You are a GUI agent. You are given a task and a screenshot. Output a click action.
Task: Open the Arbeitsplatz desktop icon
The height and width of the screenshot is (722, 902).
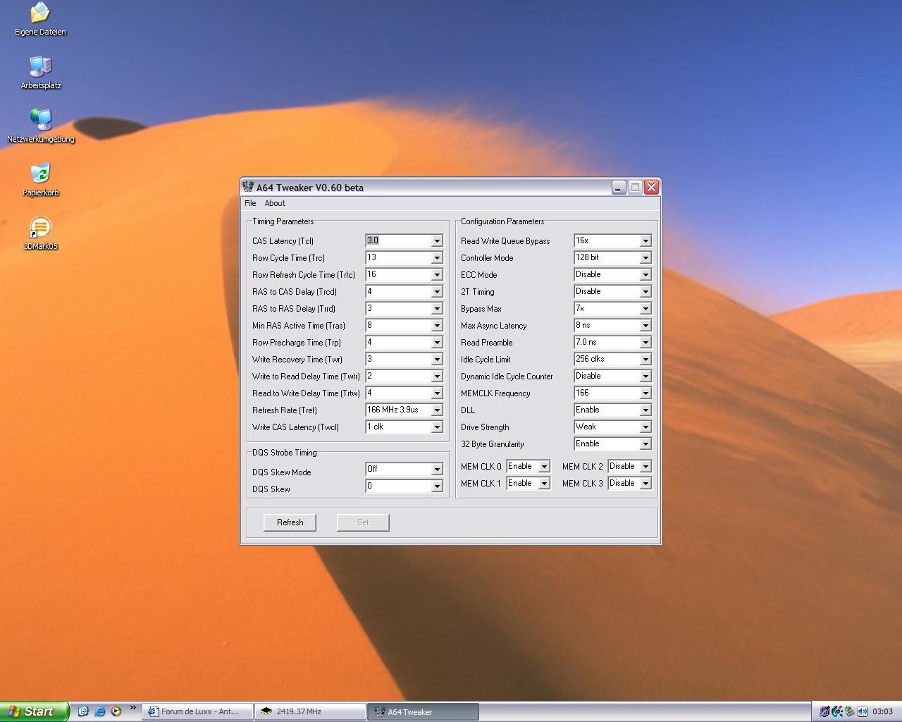tap(40, 73)
